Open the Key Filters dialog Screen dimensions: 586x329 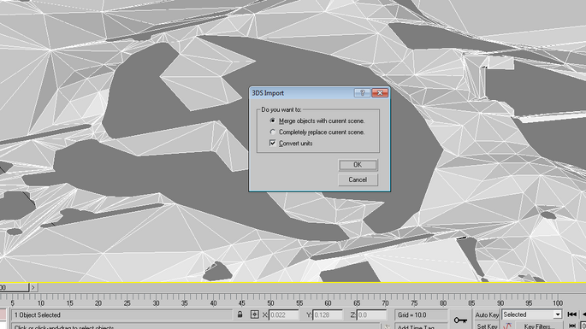[539, 326]
